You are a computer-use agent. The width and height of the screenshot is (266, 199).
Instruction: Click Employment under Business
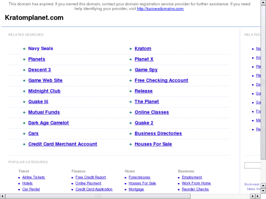192,177
